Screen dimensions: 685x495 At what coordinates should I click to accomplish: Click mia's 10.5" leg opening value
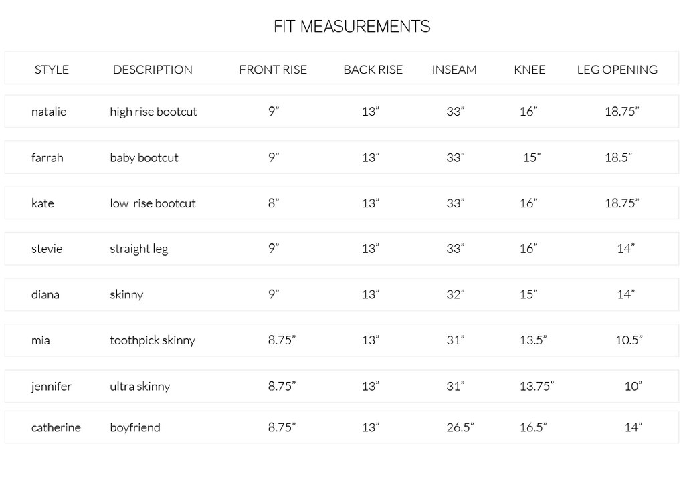coord(629,340)
